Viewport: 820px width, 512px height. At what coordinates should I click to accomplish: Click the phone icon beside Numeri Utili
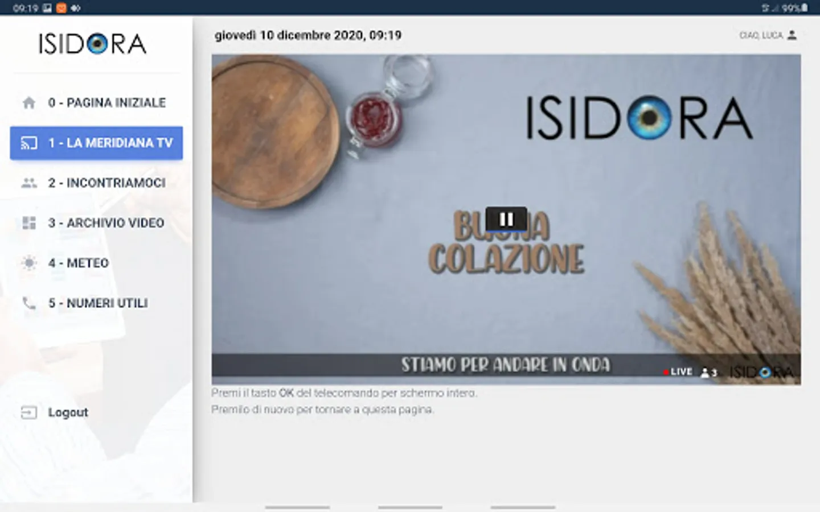coord(28,303)
